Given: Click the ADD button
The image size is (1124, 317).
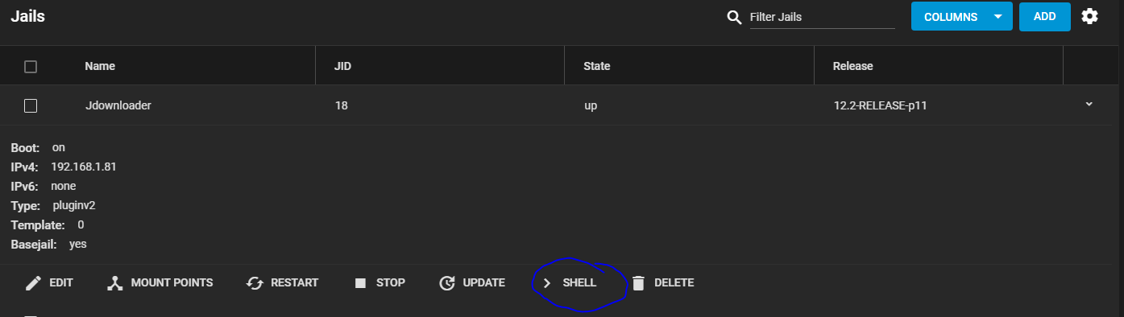Looking at the screenshot, I should tap(1045, 17).
